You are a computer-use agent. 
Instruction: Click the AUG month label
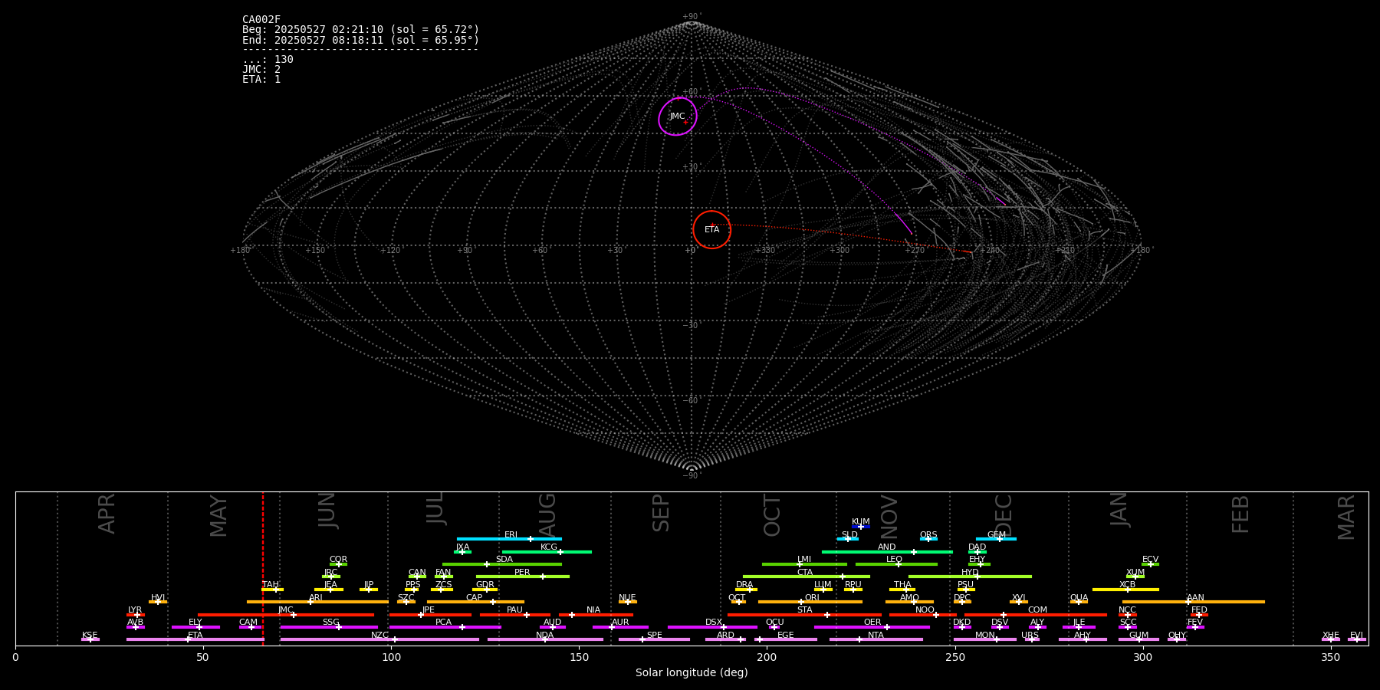(547, 514)
